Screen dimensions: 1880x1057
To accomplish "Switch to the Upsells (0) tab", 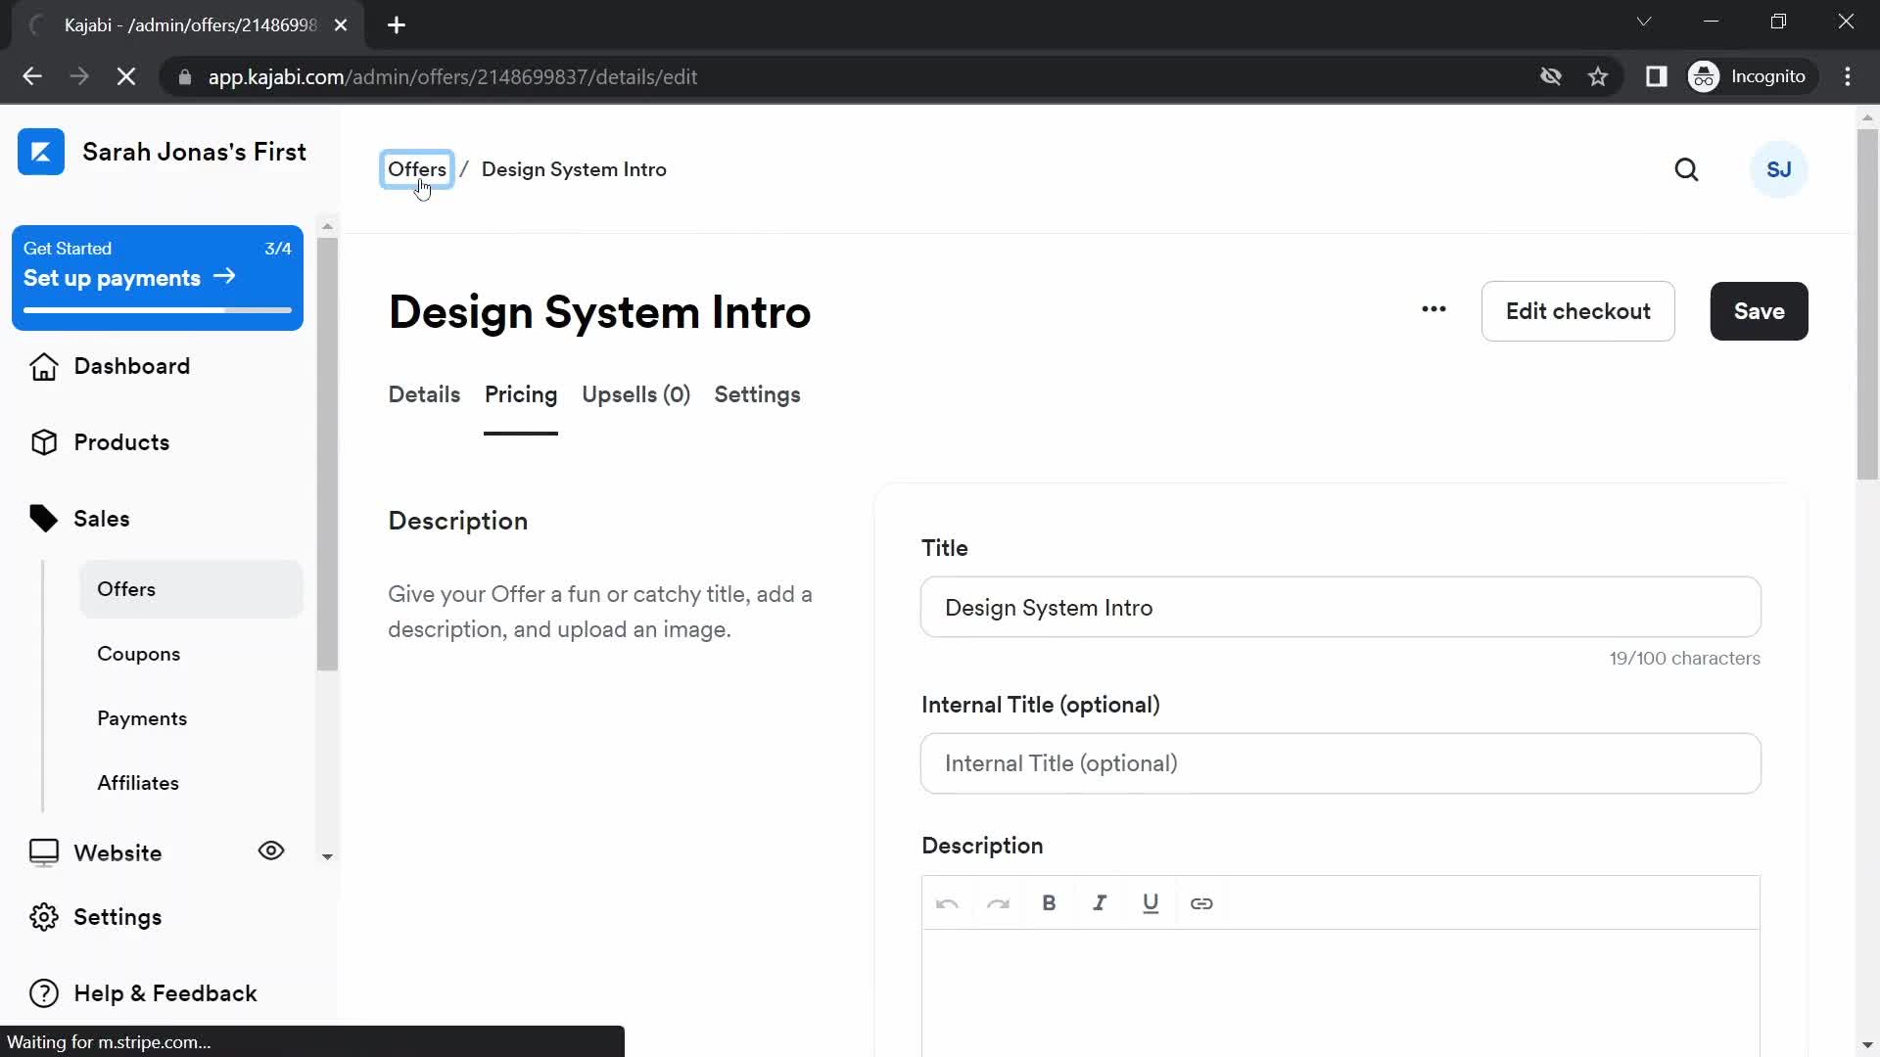I will (636, 394).
